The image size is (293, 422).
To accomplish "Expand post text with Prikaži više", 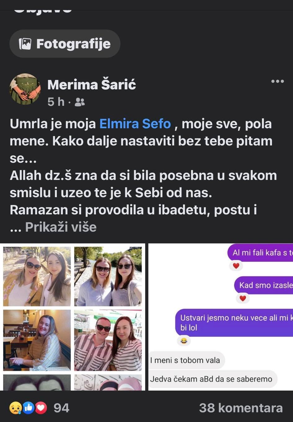I will (x=61, y=227).
